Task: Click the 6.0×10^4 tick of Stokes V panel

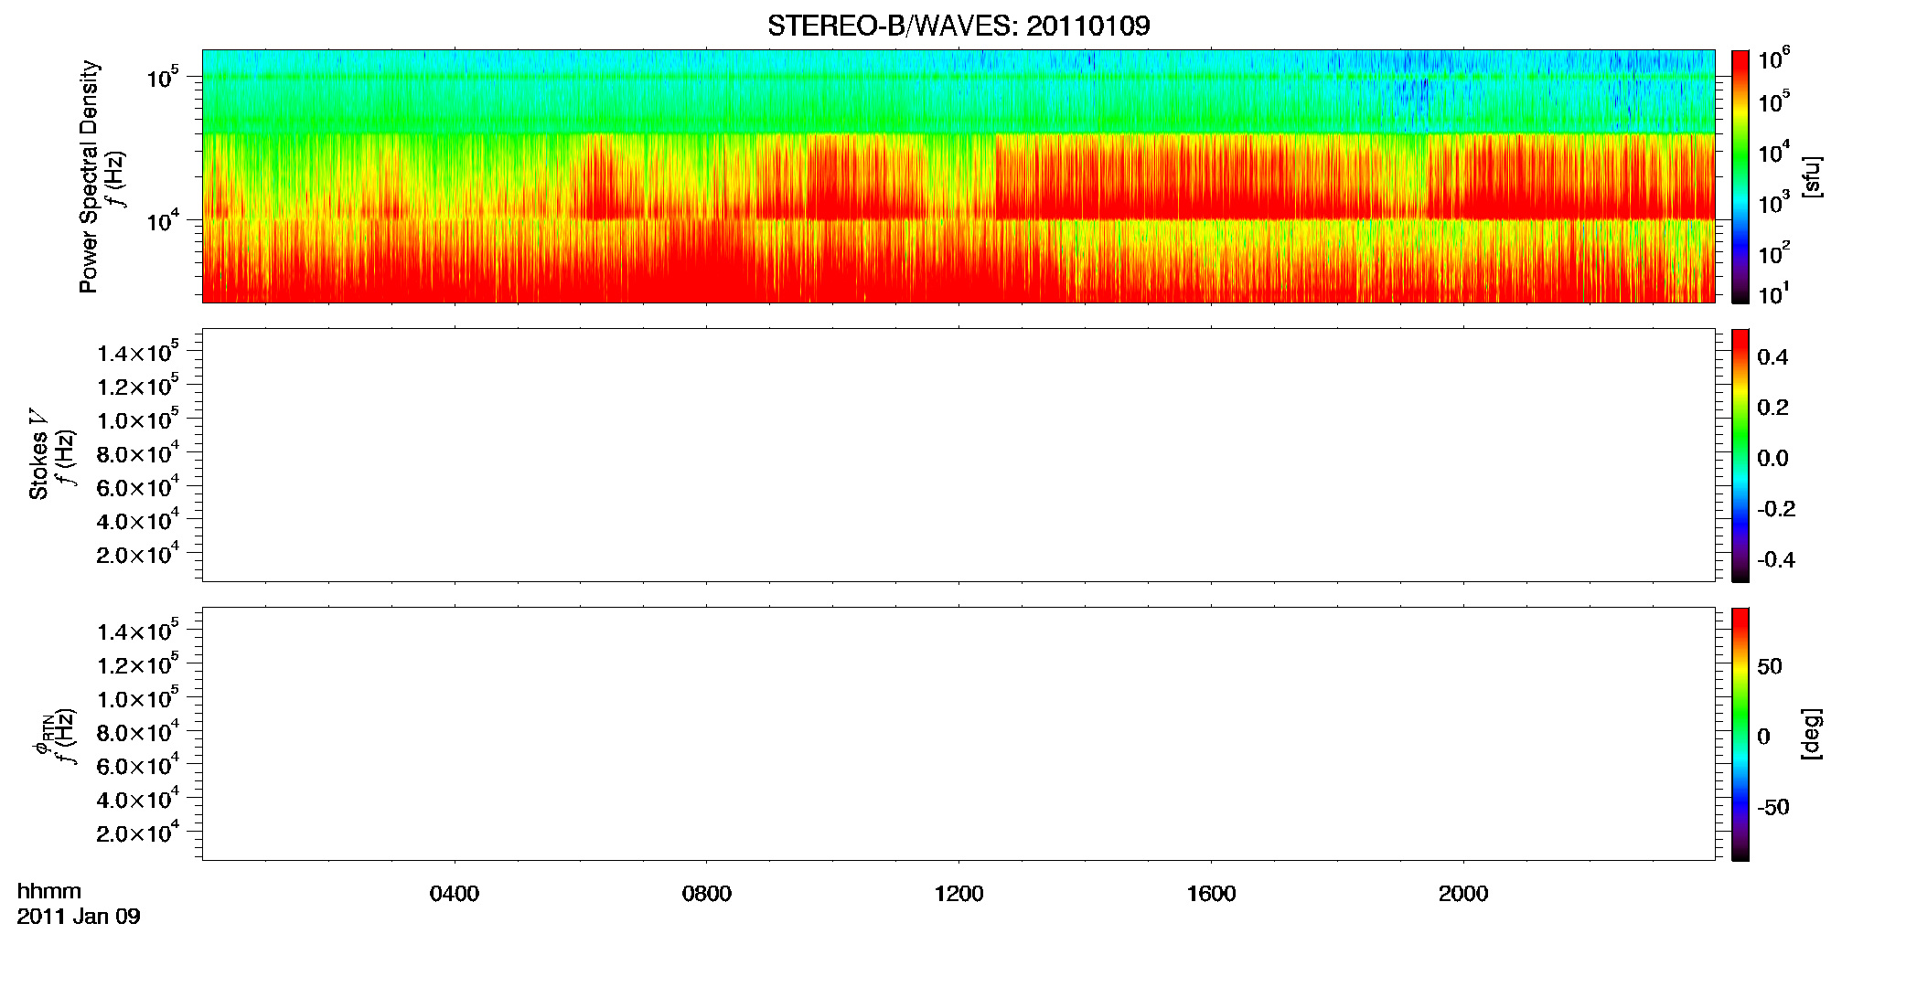Action: pyautogui.click(x=138, y=486)
